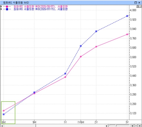
Task: Select the pink 2026/08/07 legend entry
Action: click(41, 7)
